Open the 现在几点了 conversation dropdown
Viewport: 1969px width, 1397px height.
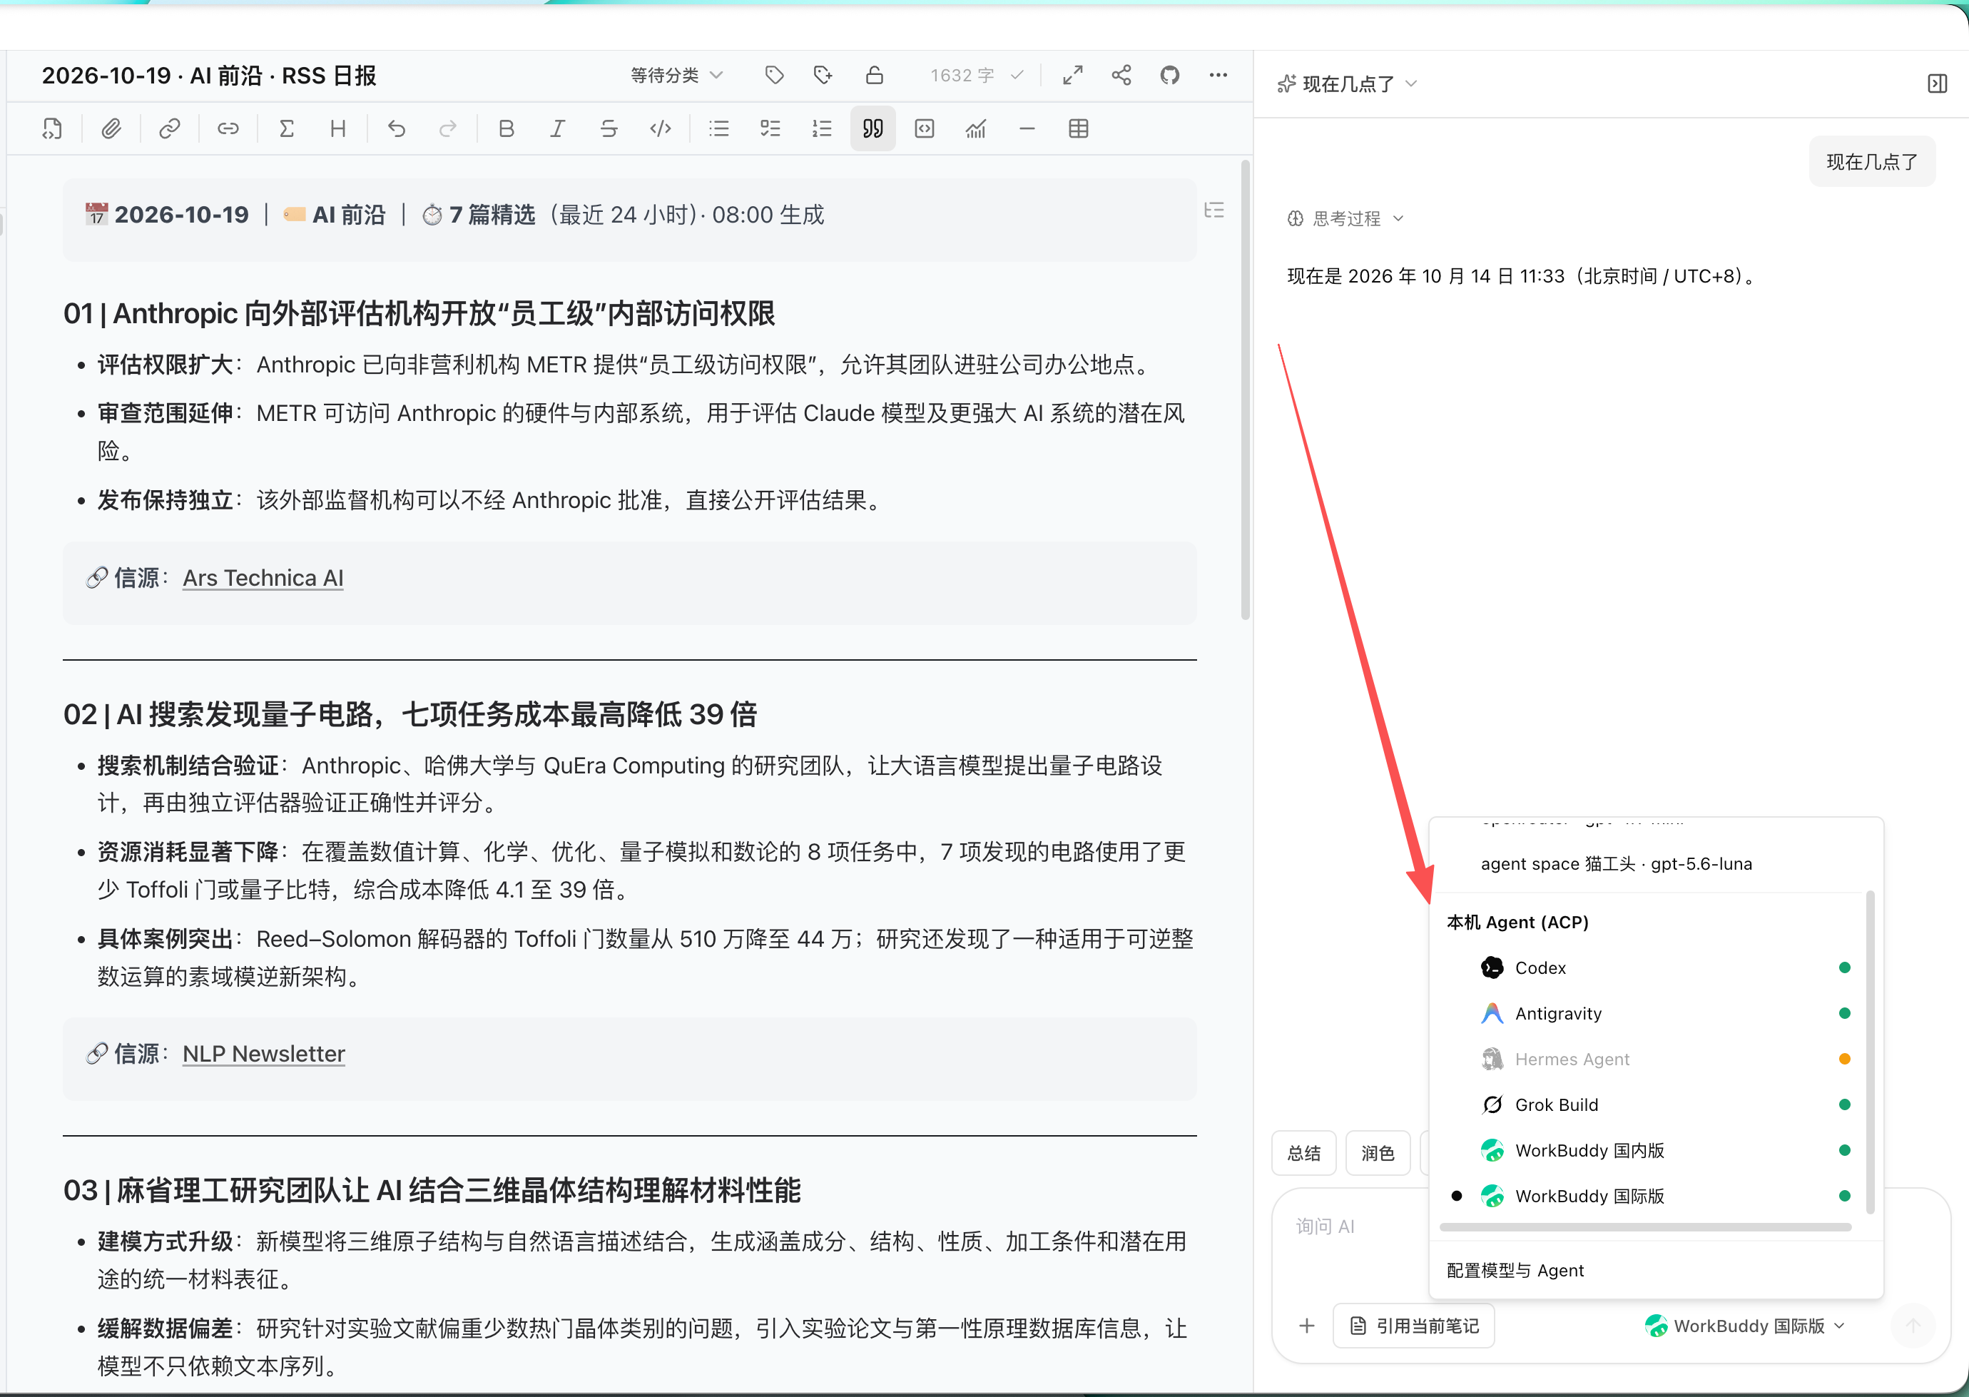coord(1348,84)
